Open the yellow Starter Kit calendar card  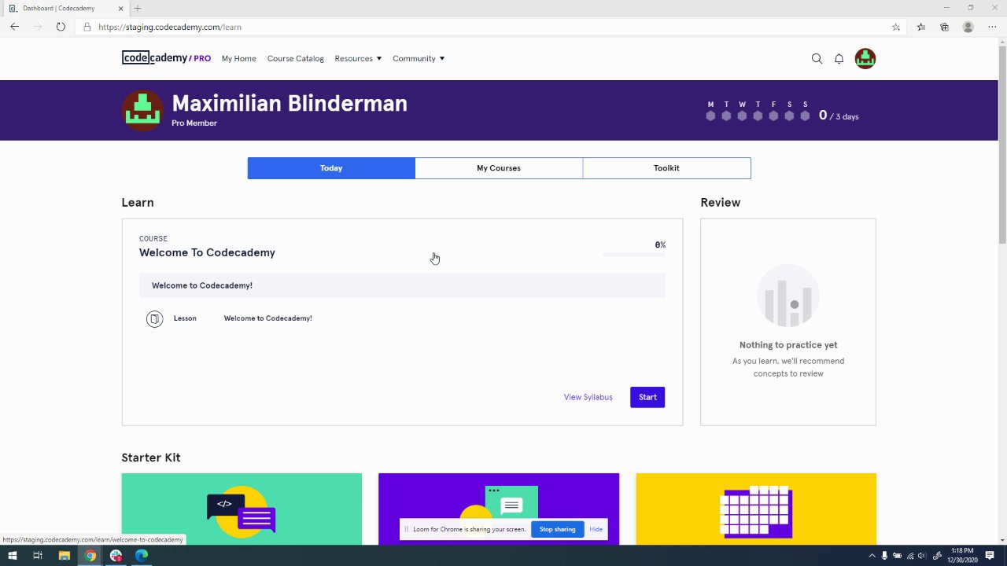[756, 509]
